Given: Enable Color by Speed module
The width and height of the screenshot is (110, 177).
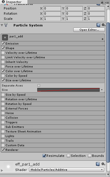Looking at the screenshot, I should point(3,76).
